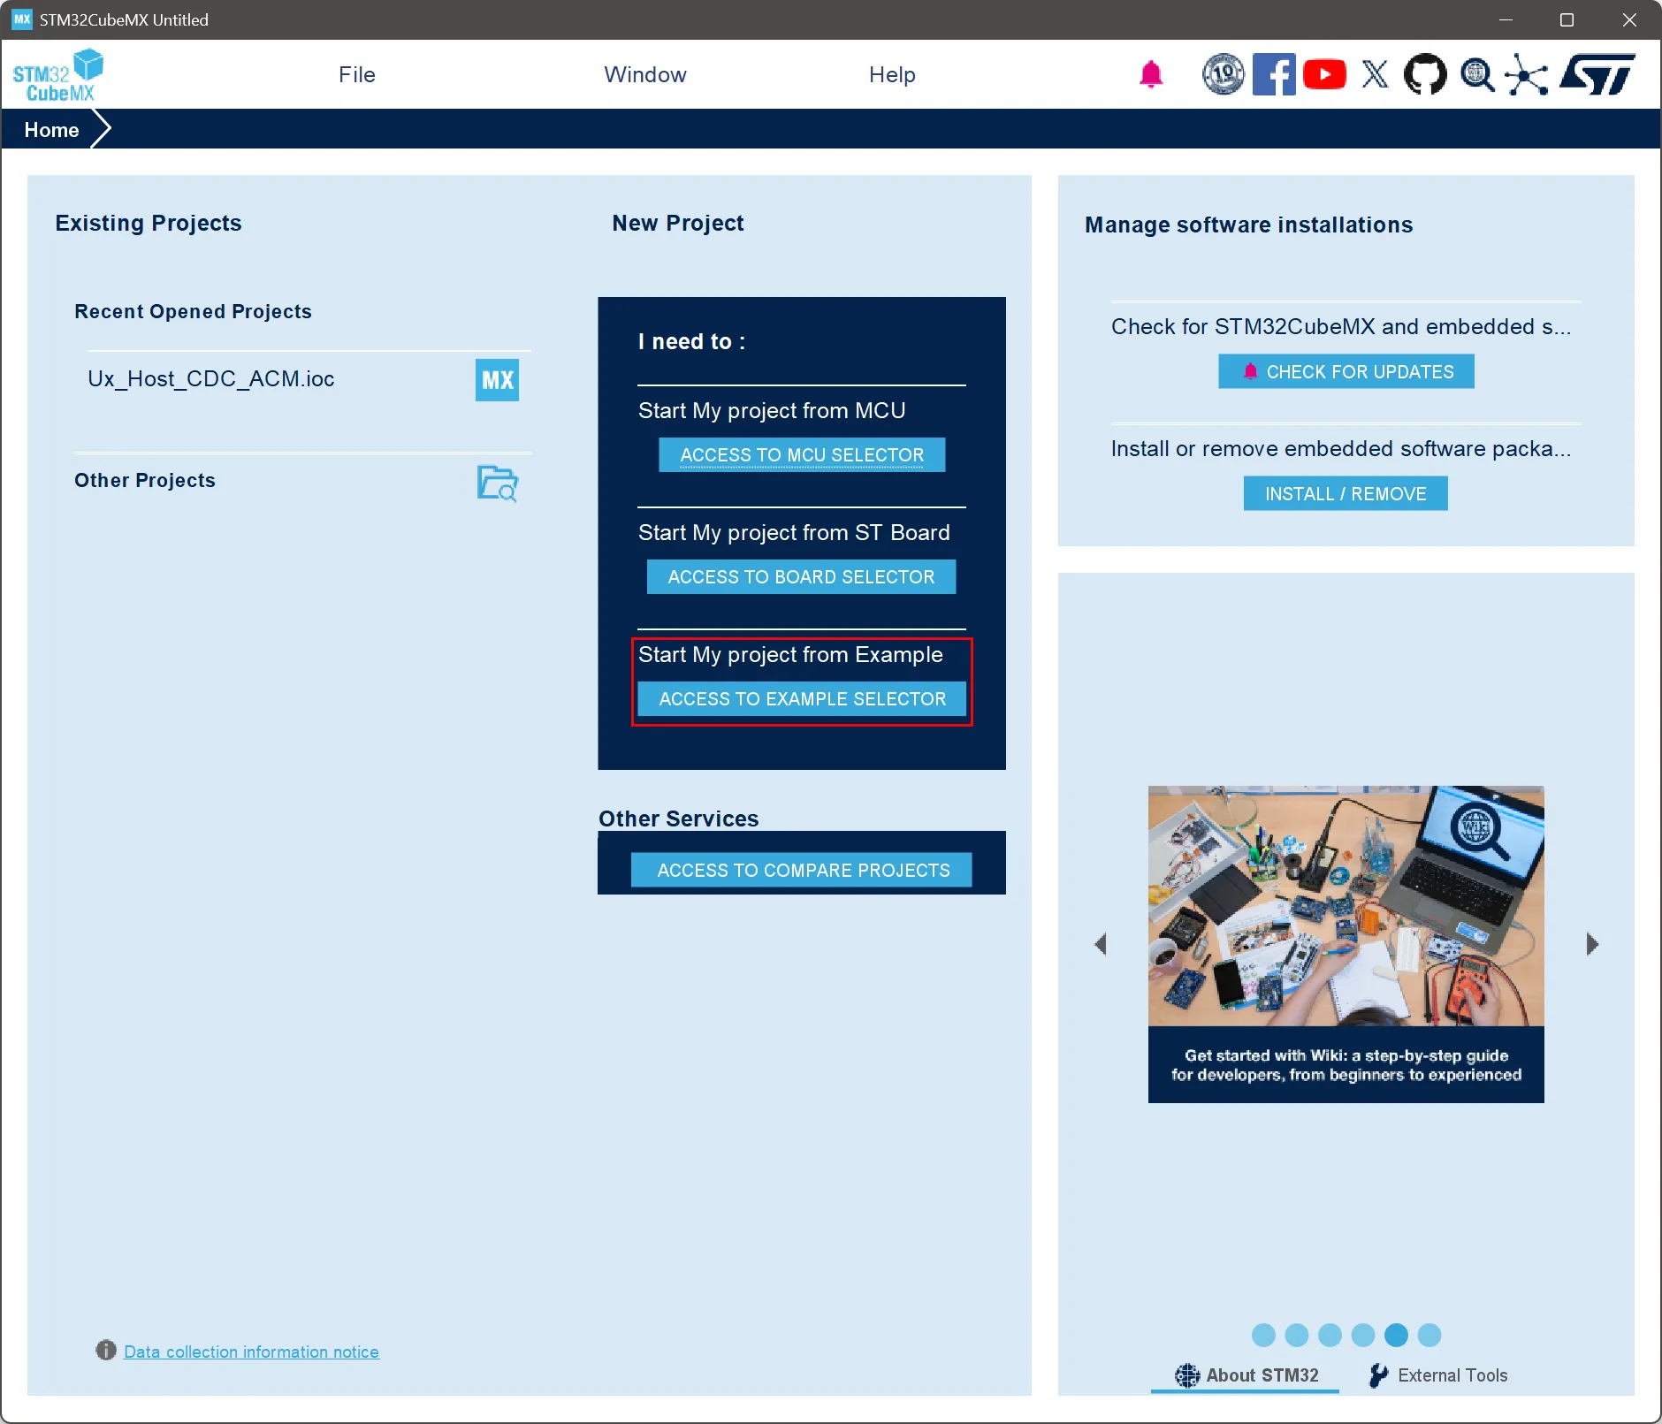Click the info icon near data collection notice
The height and width of the screenshot is (1424, 1662).
point(105,1350)
